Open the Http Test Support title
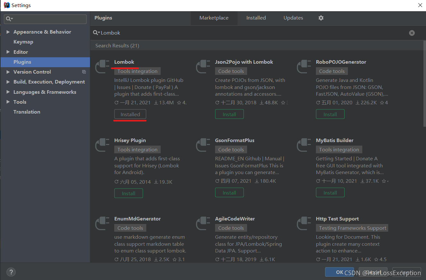Image resolution: width=426 pixels, height=280 pixels. coord(337,219)
